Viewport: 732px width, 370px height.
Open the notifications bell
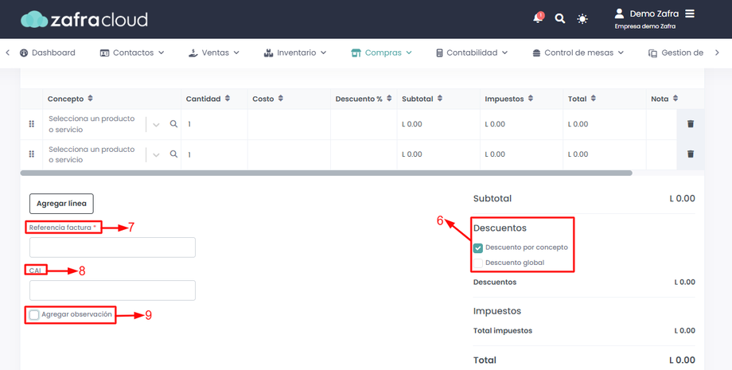pos(538,18)
